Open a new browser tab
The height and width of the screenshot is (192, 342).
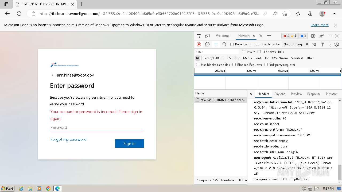pyautogui.click(x=81, y=4)
